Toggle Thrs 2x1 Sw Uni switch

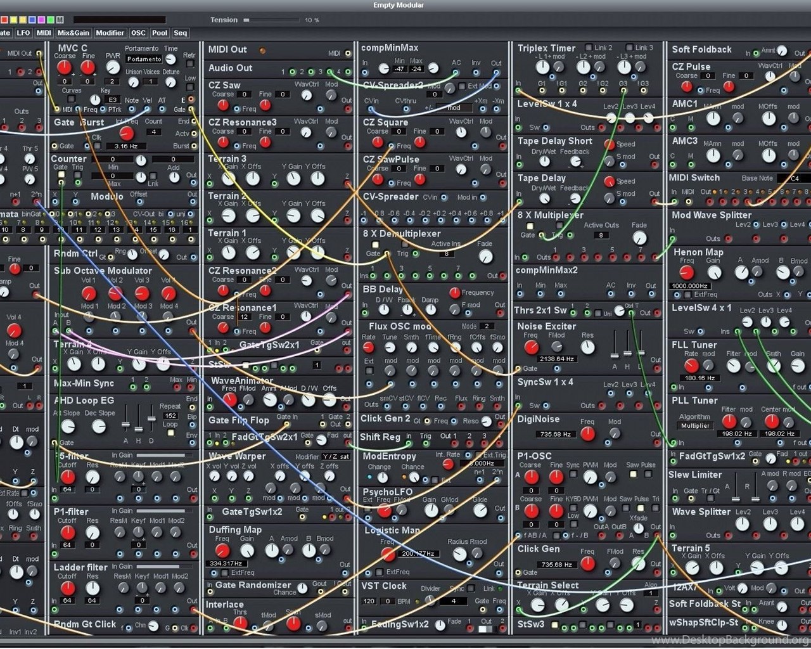[598, 312]
